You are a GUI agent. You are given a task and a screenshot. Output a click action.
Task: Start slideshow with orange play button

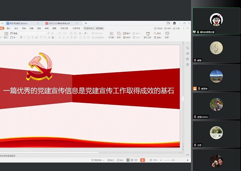[x=143, y=160]
